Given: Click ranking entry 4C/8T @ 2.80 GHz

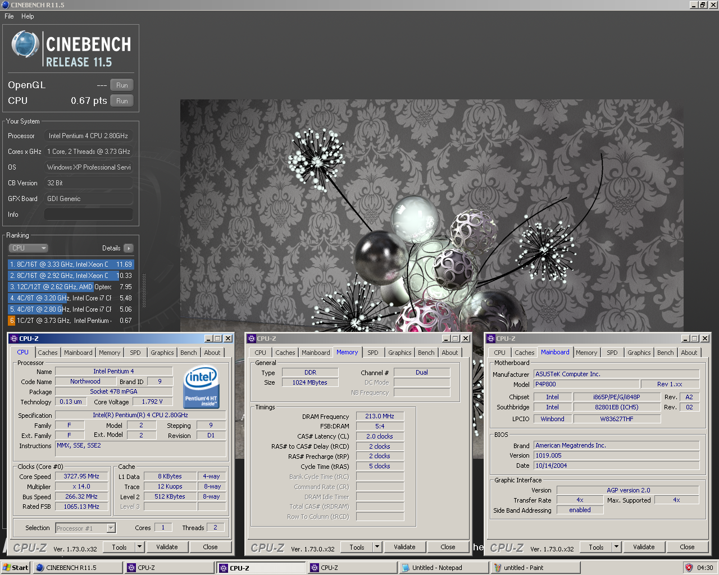Looking at the screenshot, I should pos(71,309).
